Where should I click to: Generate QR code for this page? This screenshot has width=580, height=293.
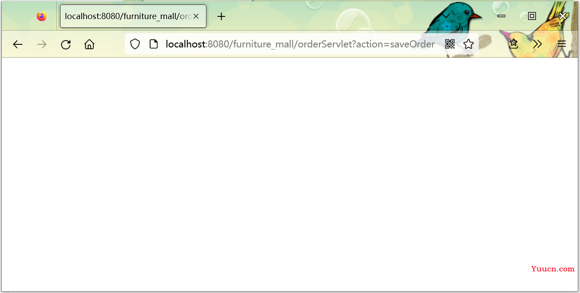pyautogui.click(x=450, y=44)
